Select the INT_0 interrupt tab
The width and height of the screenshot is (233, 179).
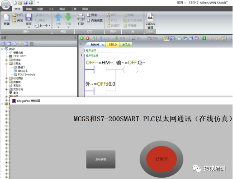click(126, 45)
